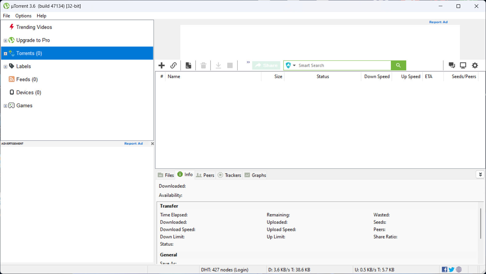The width and height of the screenshot is (486, 274).
Task: Click Add Torrent from URL link icon
Action: click(x=174, y=66)
